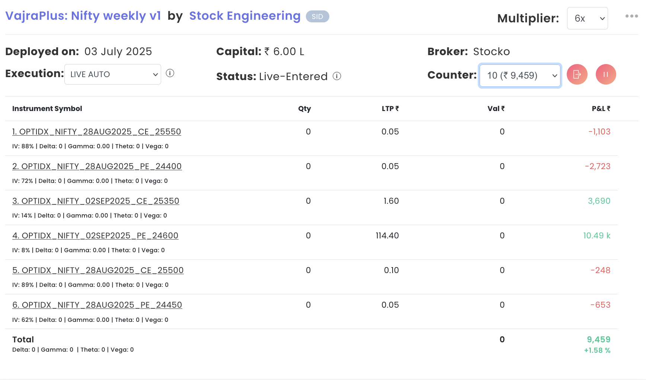The width and height of the screenshot is (646, 380).
Task: Select the 10.49 k P&L value
Action: 597,235
